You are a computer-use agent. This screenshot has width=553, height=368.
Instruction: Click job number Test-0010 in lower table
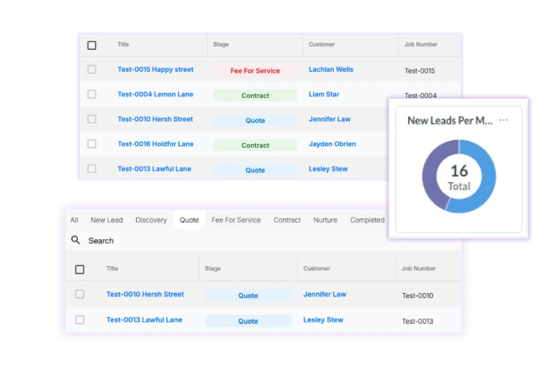(418, 296)
